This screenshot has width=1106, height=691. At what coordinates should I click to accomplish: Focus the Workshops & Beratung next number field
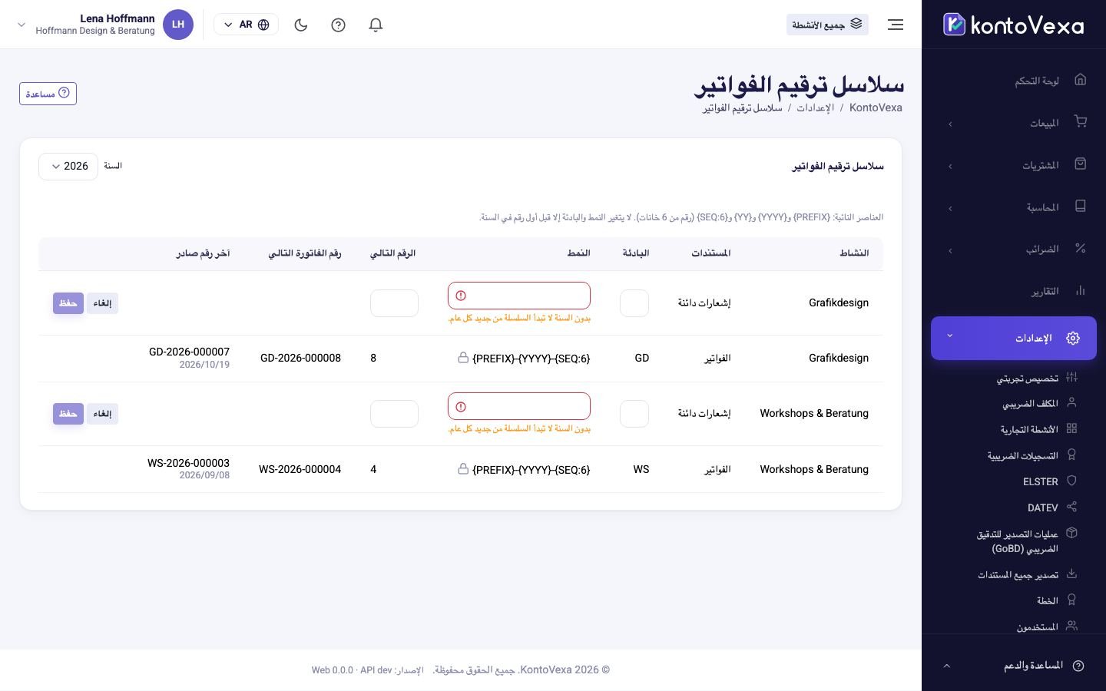click(x=394, y=414)
